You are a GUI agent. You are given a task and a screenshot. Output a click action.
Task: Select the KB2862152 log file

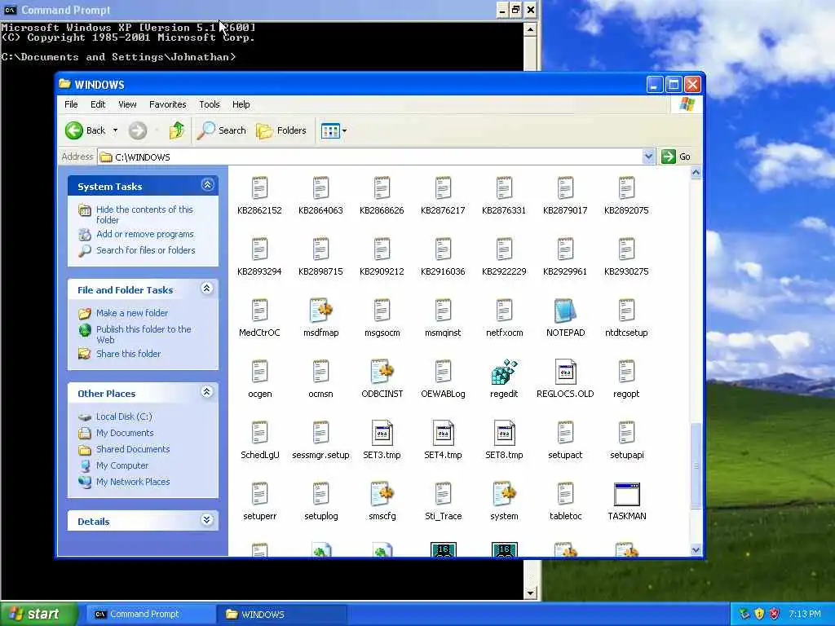(259, 188)
